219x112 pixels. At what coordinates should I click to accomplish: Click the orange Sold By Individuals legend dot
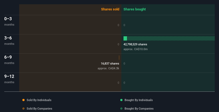(23, 100)
